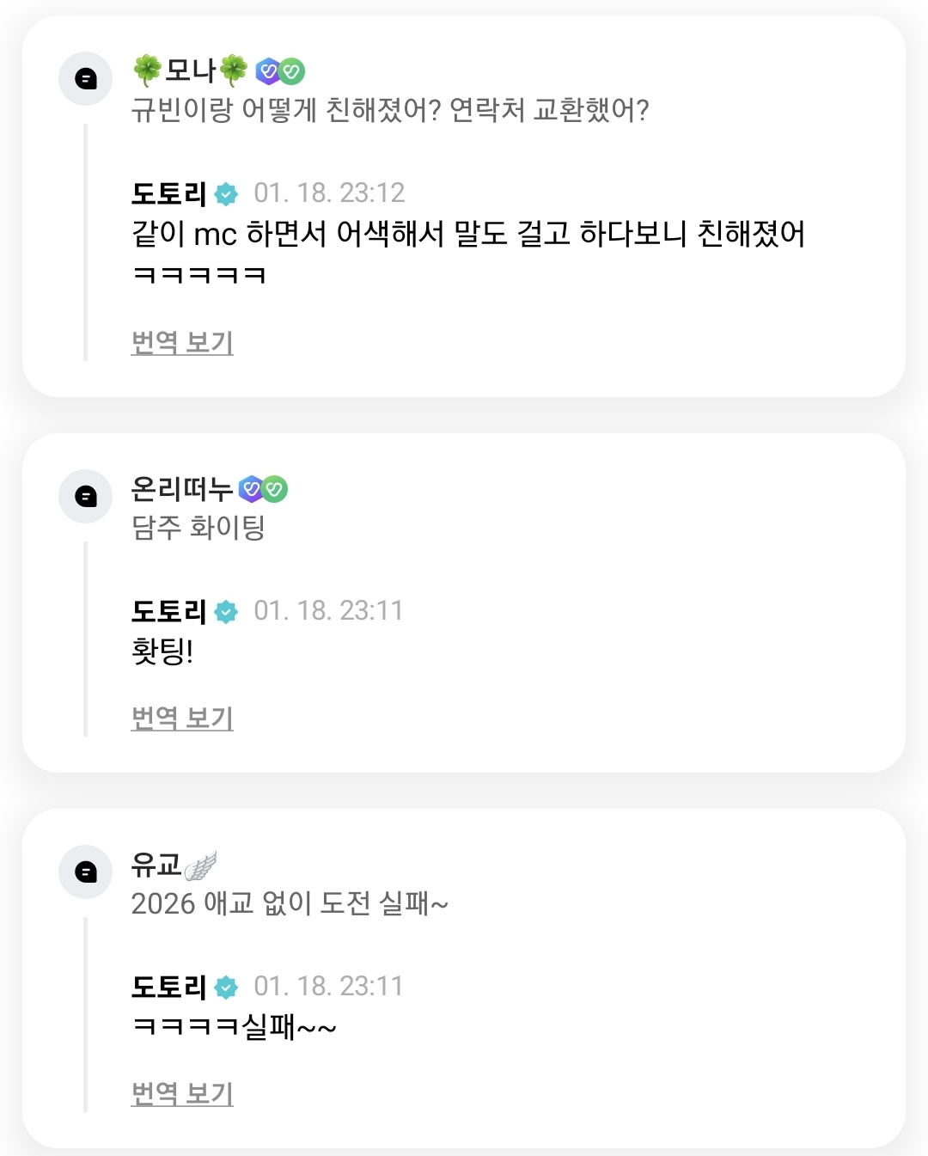The height and width of the screenshot is (1156, 928).
Task: Show translation for the 홧팅! reply
Action: click(182, 718)
